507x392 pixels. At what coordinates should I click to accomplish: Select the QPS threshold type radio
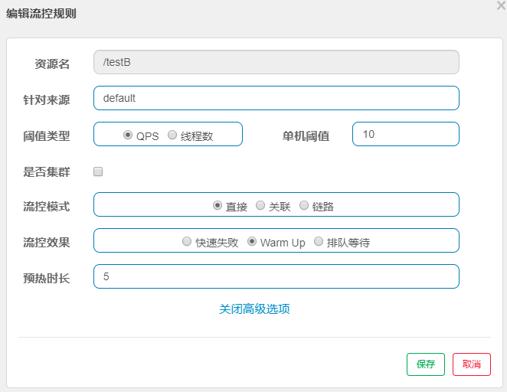128,135
